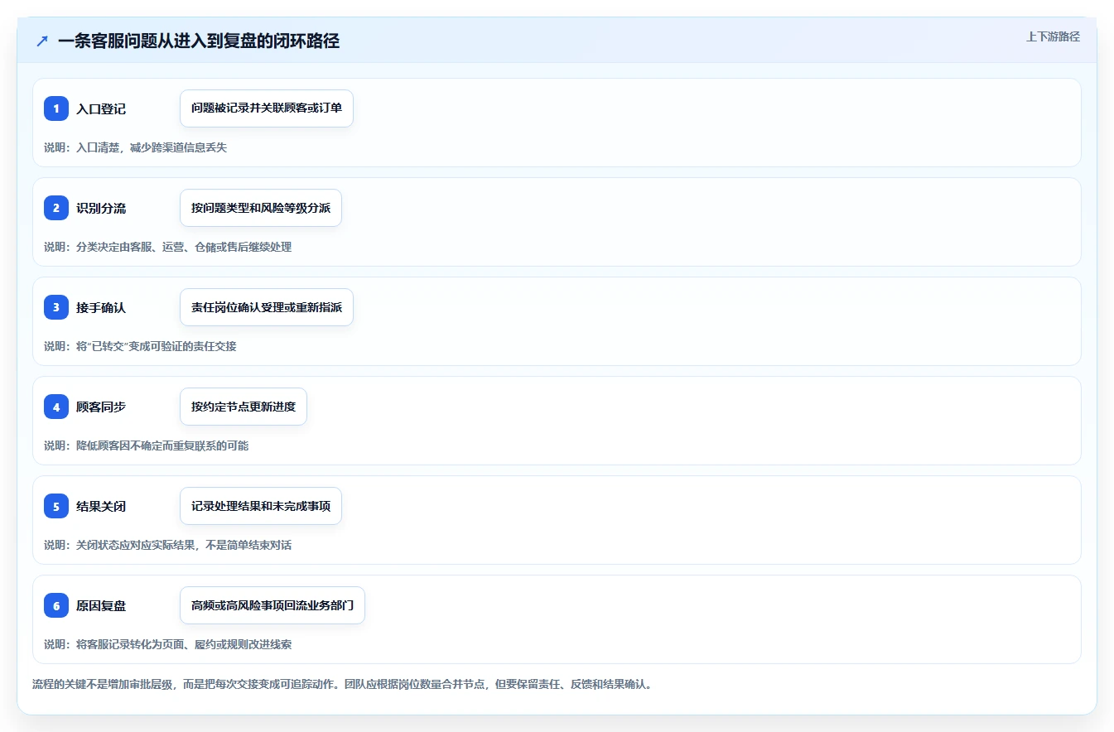Select step number badge 6
Viewport: 1114px width, 732px height.
tap(56, 605)
